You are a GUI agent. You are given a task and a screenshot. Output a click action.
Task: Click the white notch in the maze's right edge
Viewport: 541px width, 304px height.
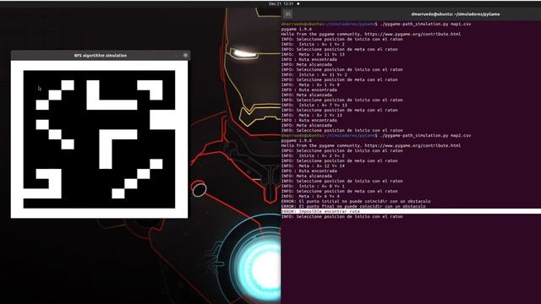tap(162, 120)
